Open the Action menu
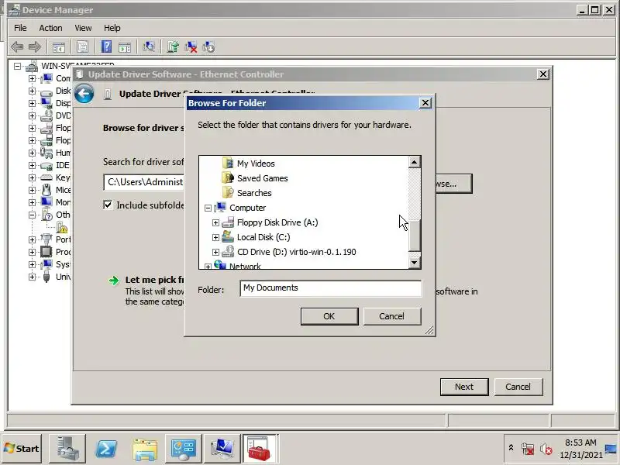The height and width of the screenshot is (465, 620). tap(50, 28)
